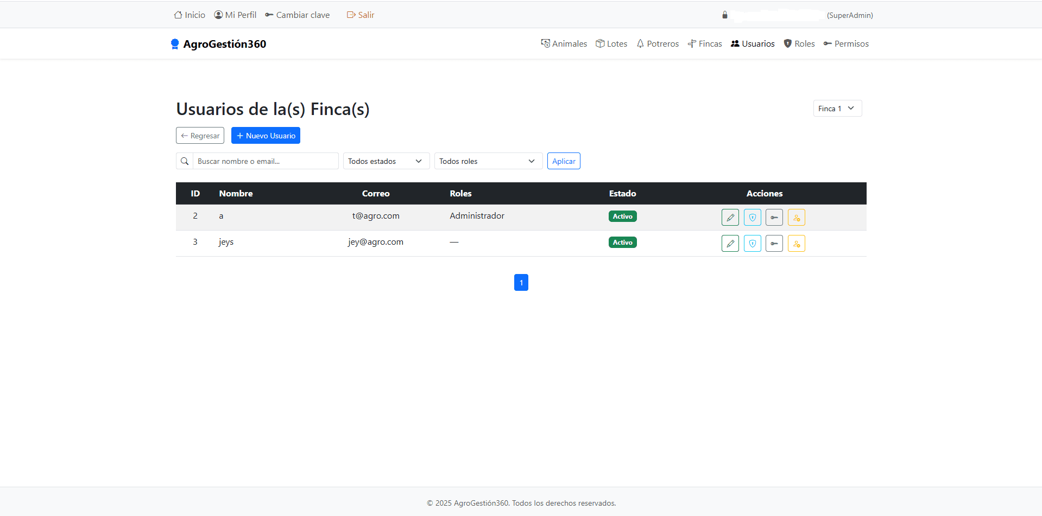The image size is (1042, 516).
Task: Click the Regresar button
Action: pos(200,135)
